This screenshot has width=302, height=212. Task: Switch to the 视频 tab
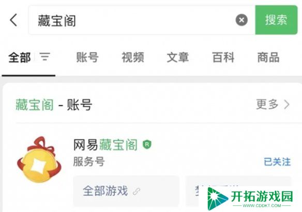click(x=133, y=57)
